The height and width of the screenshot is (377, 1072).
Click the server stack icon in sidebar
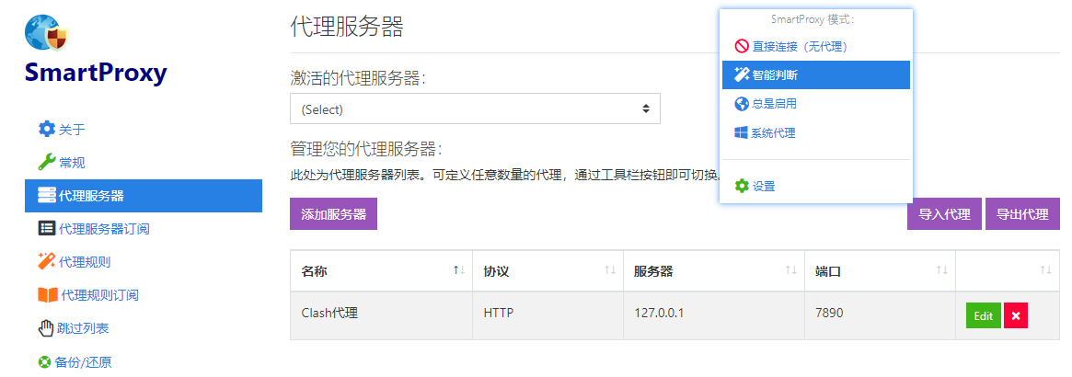click(47, 195)
